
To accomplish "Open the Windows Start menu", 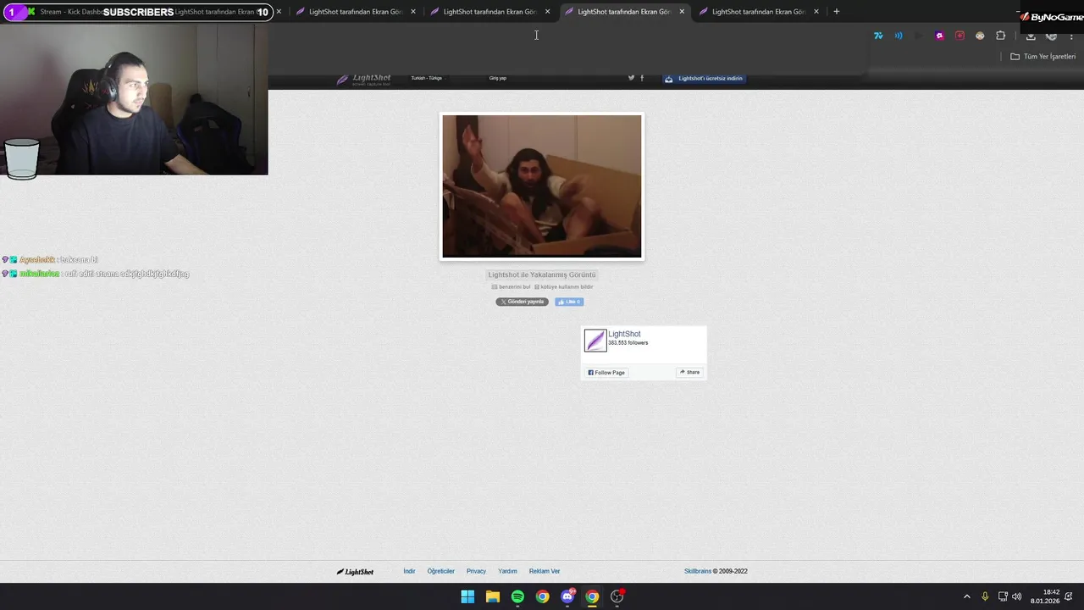I will [x=467, y=596].
